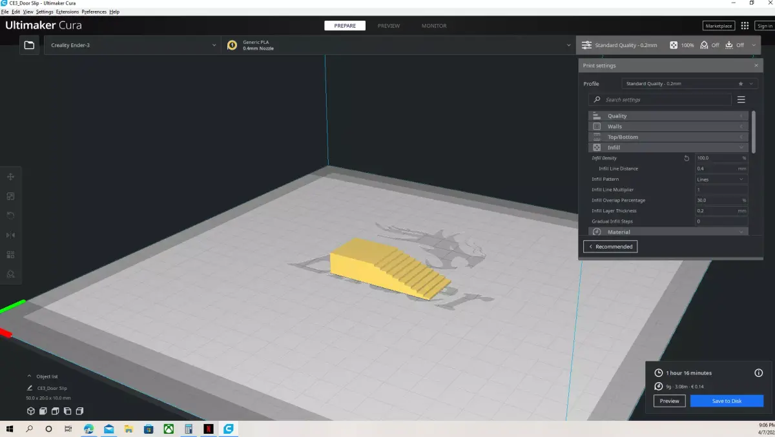Click the Sign in button
Image resolution: width=775 pixels, height=437 pixels.
765,26
